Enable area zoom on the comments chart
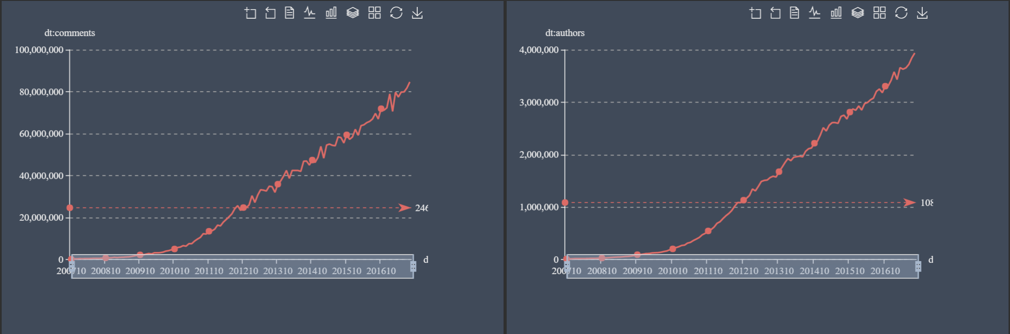This screenshot has width=1010, height=334. point(250,13)
